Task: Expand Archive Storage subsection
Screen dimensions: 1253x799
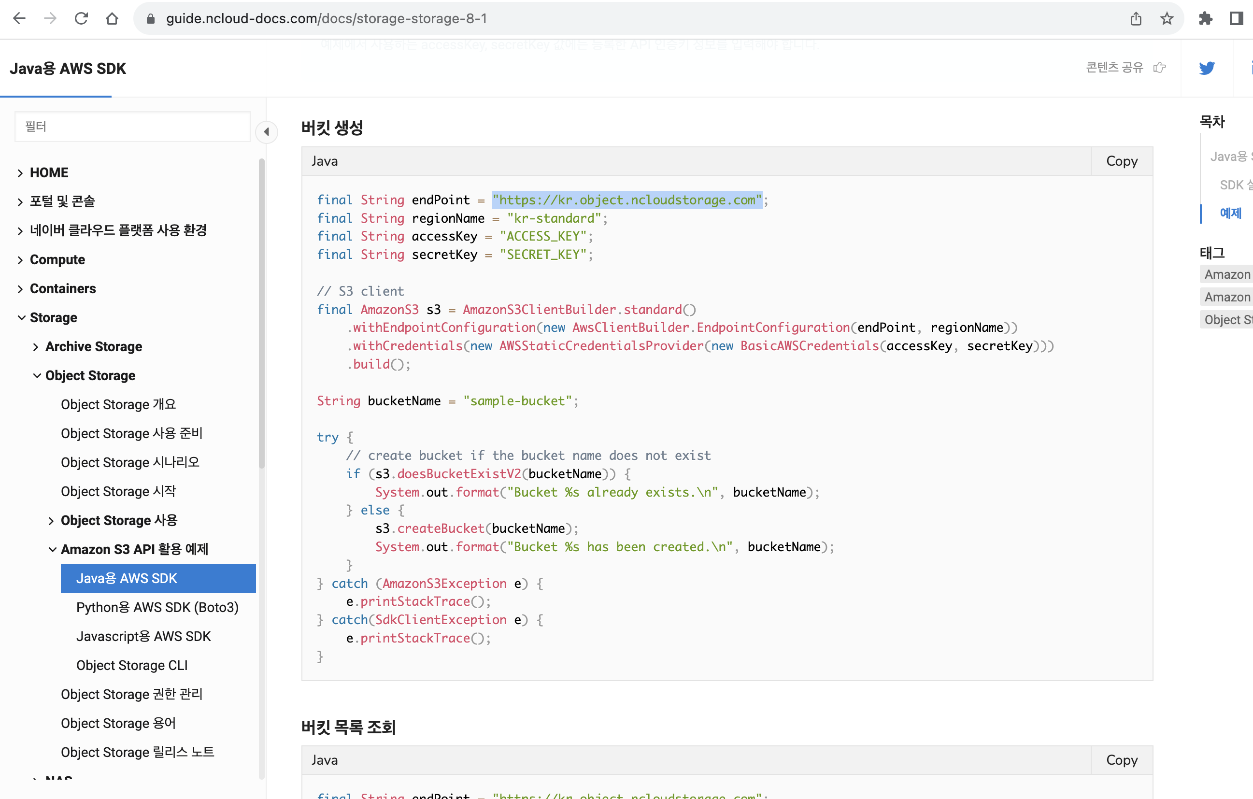Action: point(35,347)
